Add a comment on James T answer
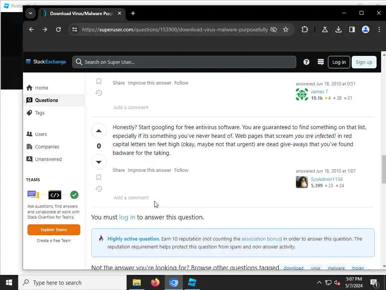 [131, 108]
